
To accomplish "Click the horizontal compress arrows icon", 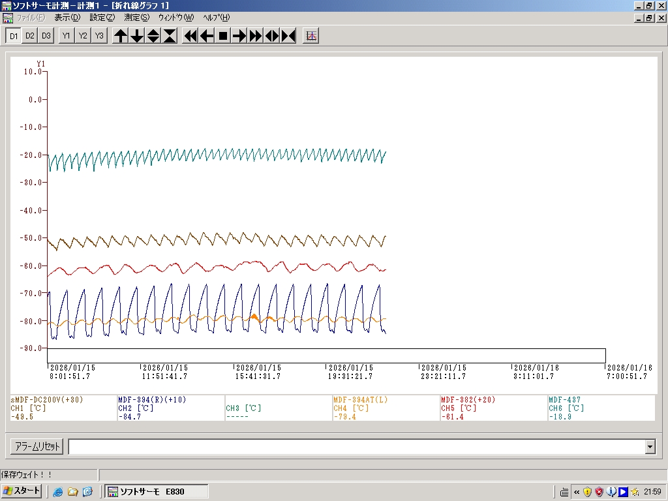I will point(288,36).
